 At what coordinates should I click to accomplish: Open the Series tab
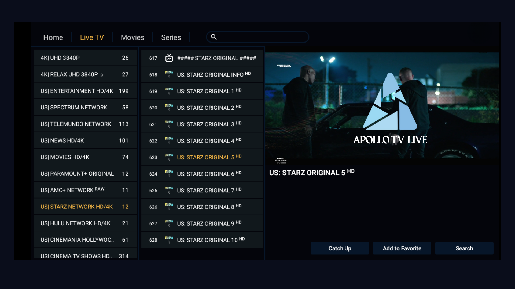171,37
